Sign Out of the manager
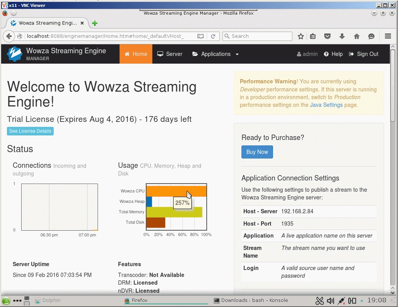This screenshot has height=307, width=398. (363, 54)
